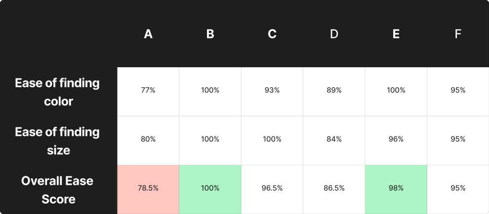489x214 pixels.
Task: Click the red 78.5% score cell
Action: 148,188
